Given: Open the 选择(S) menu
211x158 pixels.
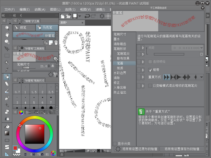Looking at the screenshot, I should [x=70, y=9].
